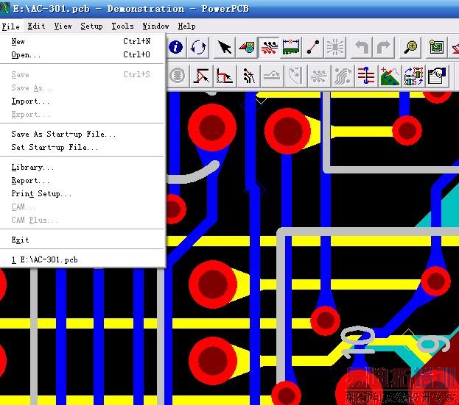Click the DRC verify design icon

tap(437, 75)
